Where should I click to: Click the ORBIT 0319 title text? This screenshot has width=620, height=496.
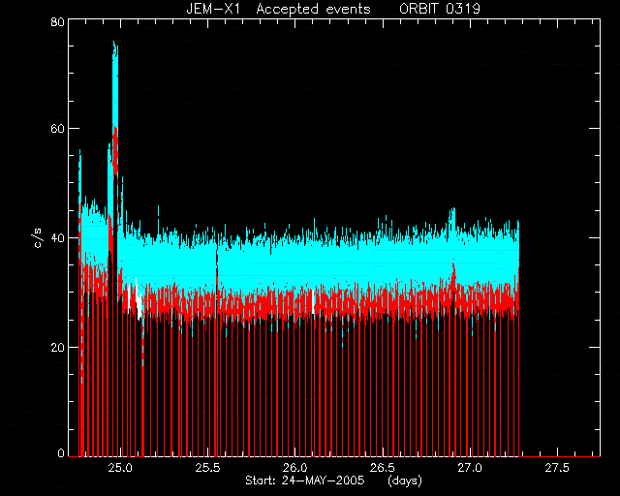coord(439,9)
